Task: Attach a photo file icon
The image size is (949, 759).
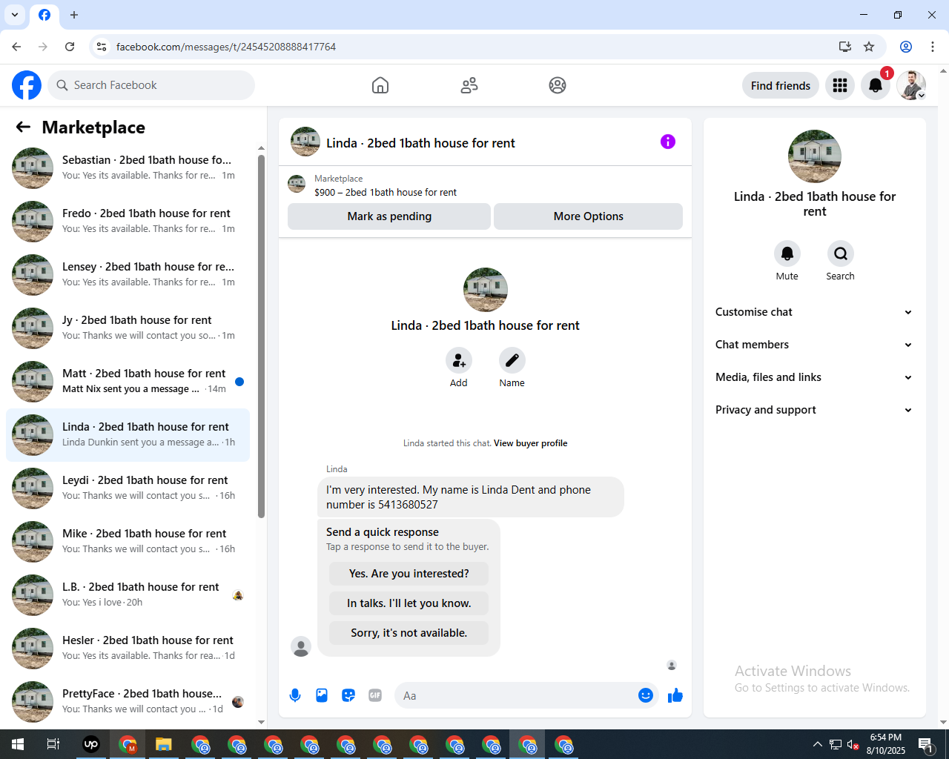Action: click(322, 695)
